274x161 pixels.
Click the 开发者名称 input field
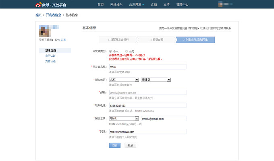point(147,67)
